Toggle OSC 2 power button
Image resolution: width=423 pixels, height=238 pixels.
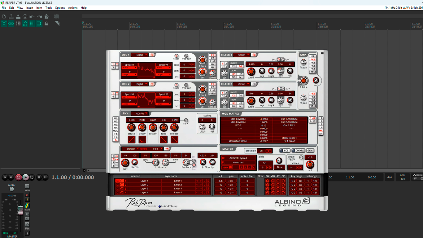click(152, 84)
